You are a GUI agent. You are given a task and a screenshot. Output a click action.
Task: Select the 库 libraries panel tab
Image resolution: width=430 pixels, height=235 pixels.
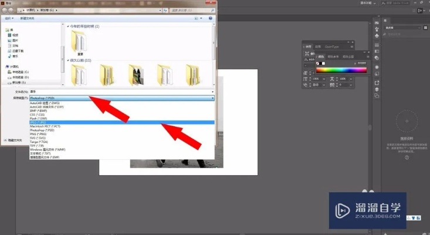pyautogui.click(x=385, y=21)
